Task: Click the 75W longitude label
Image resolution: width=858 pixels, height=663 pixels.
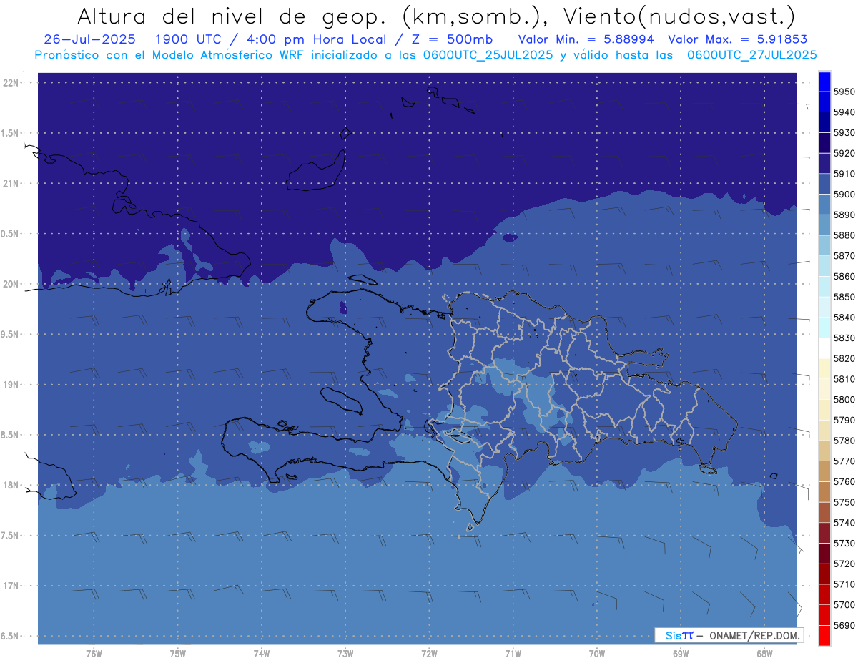Action: point(178,653)
